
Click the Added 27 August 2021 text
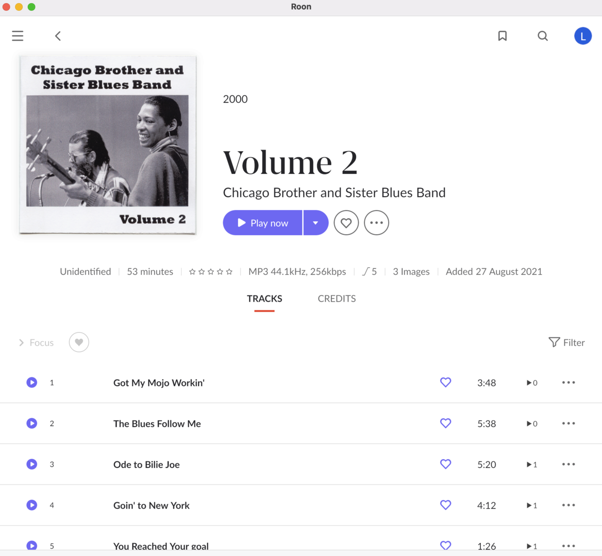pos(494,272)
